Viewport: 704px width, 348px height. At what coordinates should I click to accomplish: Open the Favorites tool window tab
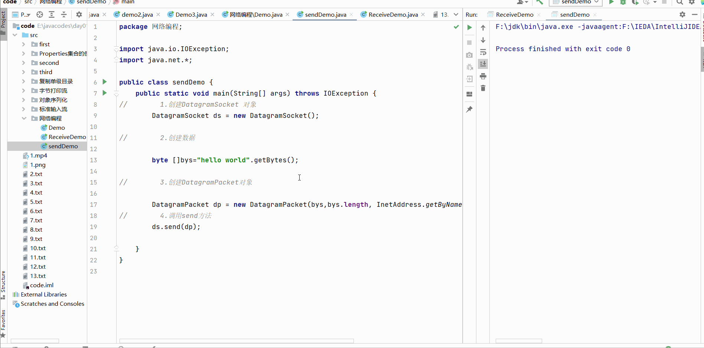(3, 323)
